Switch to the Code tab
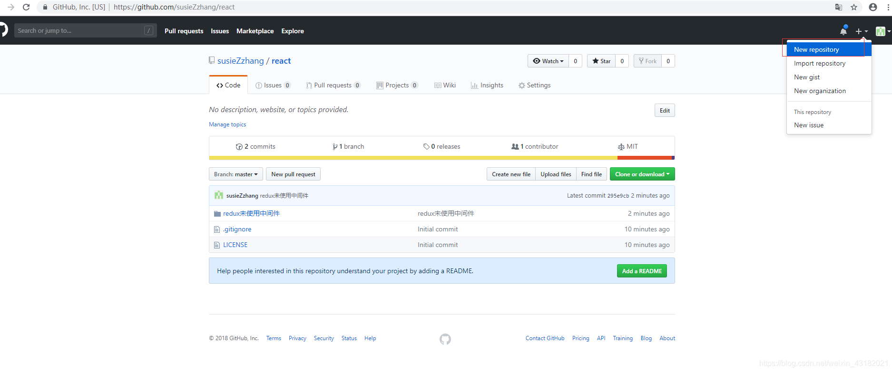This screenshot has width=892, height=372. click(228, 85)
